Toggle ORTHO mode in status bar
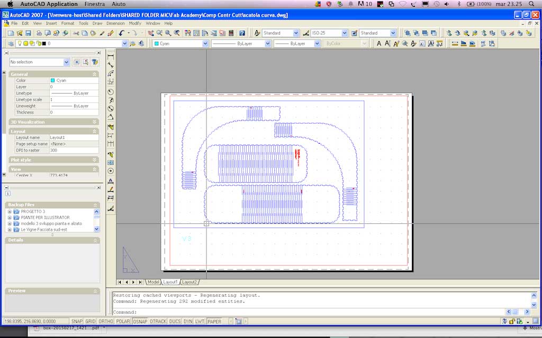The image size is (542, 338). (x=106, y=321)
